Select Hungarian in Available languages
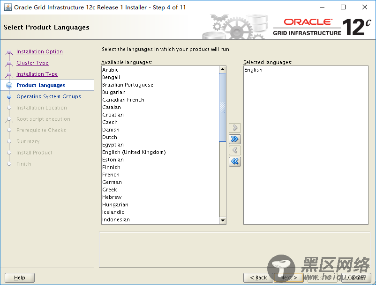The image size is (376, 285). pyautogui.click(x=160, y=205)
